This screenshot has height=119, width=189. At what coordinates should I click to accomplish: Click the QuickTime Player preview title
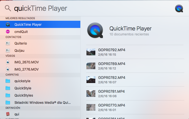(130, 29)
